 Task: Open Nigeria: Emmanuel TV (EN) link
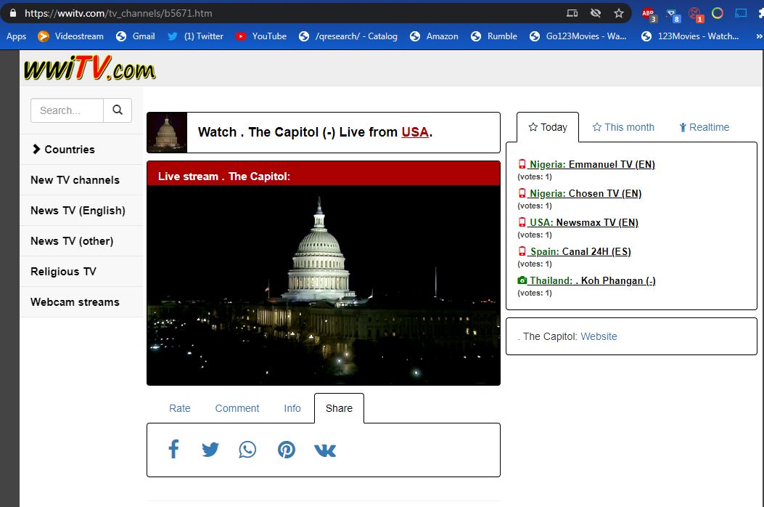click(x=586, y=164)
